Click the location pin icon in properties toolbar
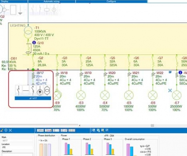This screenshot has height=156, width=187. (x=6, y=130)
